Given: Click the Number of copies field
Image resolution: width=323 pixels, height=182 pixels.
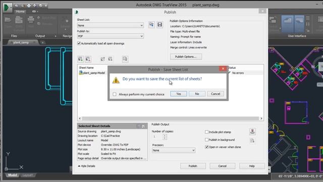Looking at the screenshot, I should tap(157, 136).
